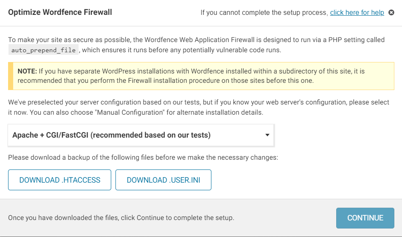Click 'Please download a backup' instruction text

(143, 157)
